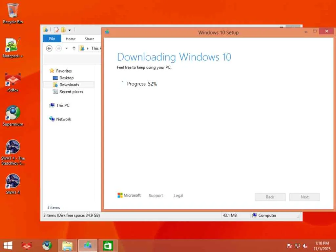Open the Home ribbon tab in Explorer
Screen dimensions: 336x252
(71, 39)
